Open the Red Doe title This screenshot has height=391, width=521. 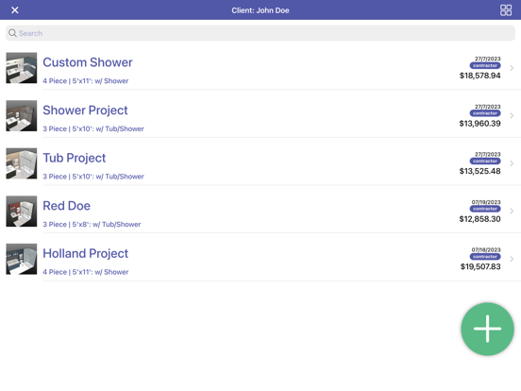coord(66,206)
